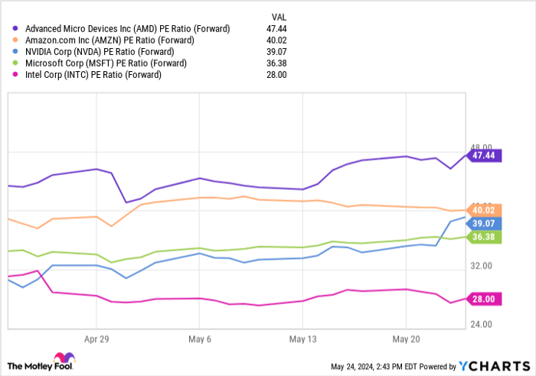Click the pink Intel legend dot
536x376 pixels.
pos(16,74)
